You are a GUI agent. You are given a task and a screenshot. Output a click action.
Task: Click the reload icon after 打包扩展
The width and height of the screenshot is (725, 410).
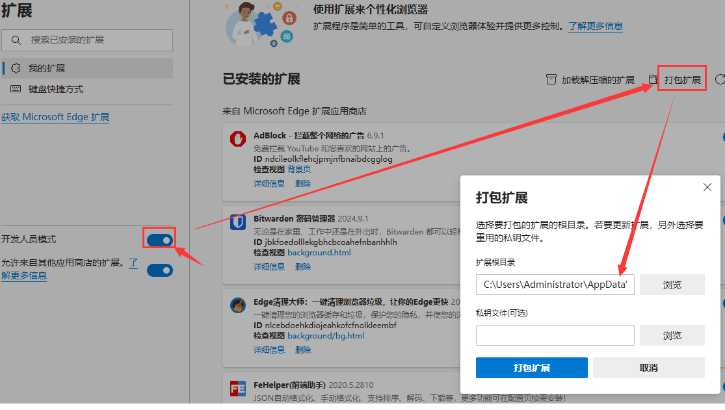(720, 79)
